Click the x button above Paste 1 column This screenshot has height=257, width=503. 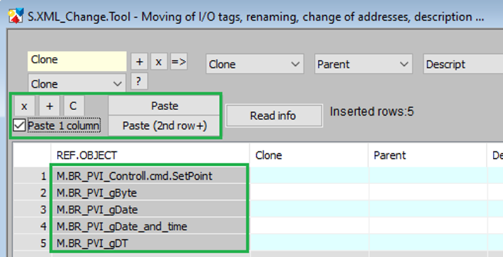click(x=24, y=106)
